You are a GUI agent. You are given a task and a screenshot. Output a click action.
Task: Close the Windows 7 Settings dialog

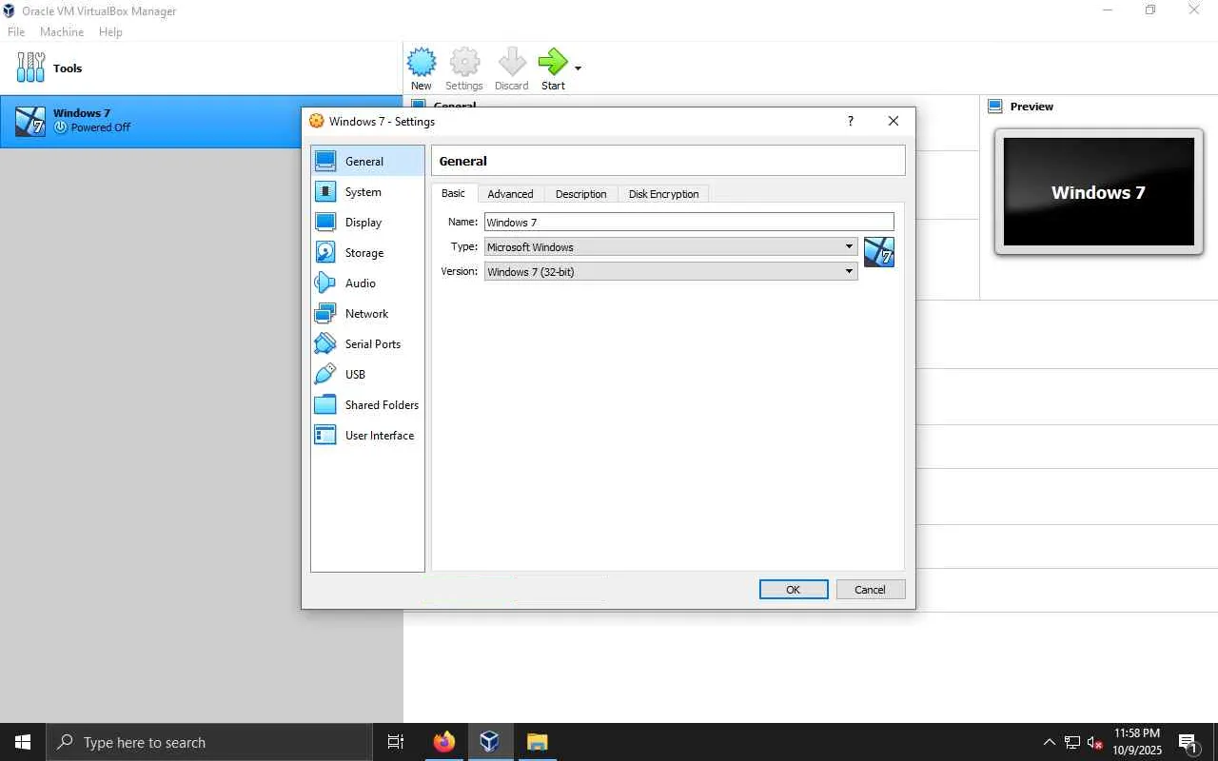893,121
